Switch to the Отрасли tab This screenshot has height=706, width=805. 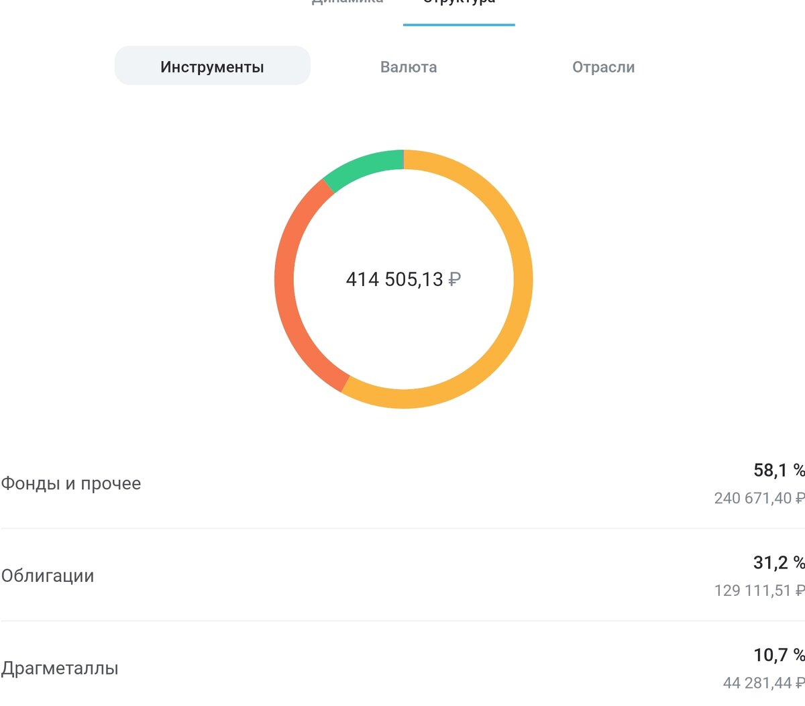coord(603,66)
